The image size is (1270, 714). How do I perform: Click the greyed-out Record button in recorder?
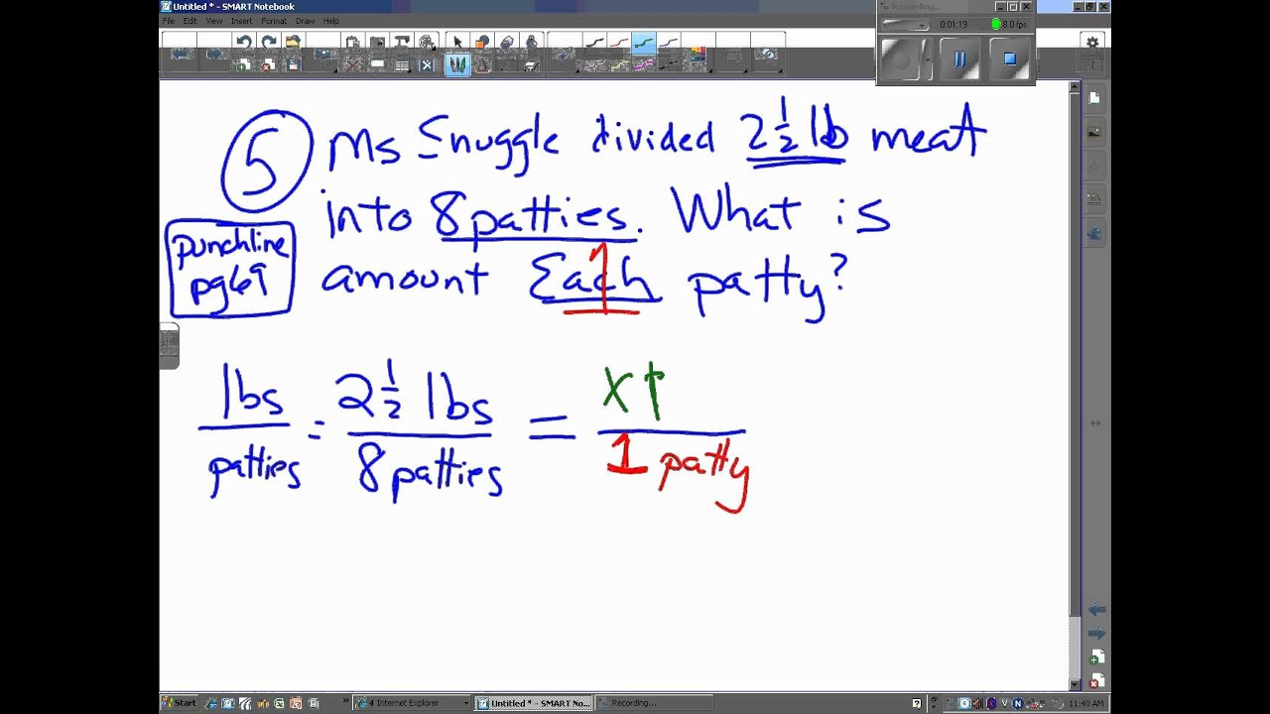tap(900, 59)
